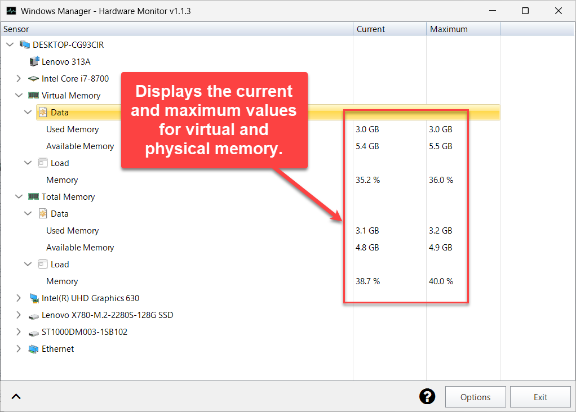Viewport: 576px width, 412px height.
Task: Maximize the Hardware Monitor window
Action: tap(525, 11)
